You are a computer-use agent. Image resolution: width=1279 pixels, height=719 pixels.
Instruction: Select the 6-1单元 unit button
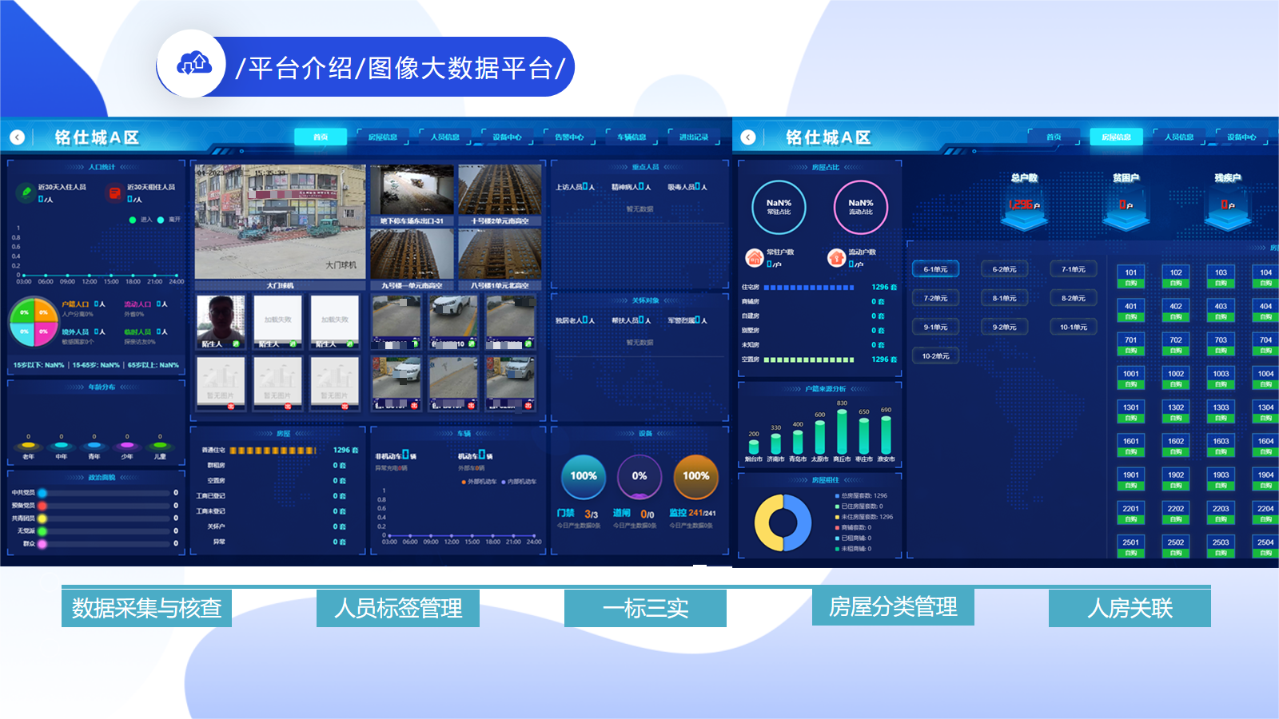[x=935, y=269]
